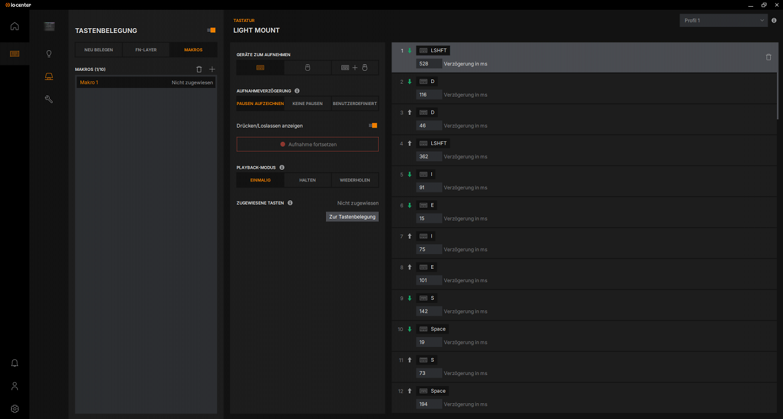
Task: Open app settings gear icon
Action: [15, 409]
